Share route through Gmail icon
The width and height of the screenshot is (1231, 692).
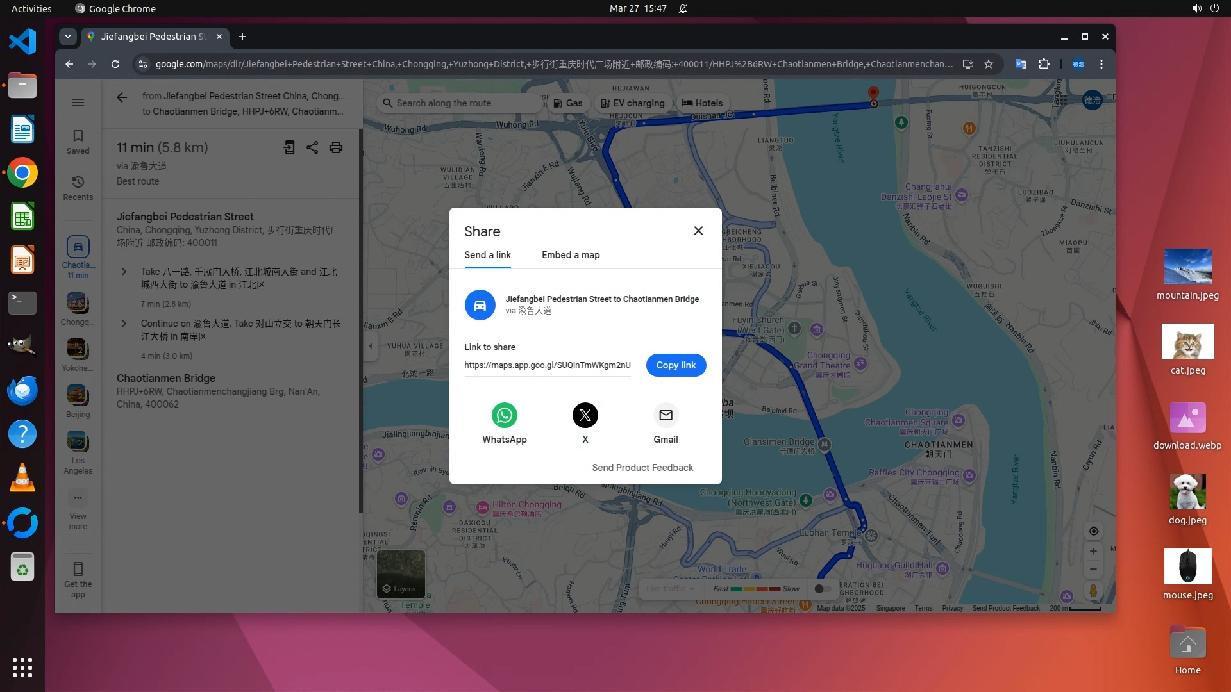point(666,415)
